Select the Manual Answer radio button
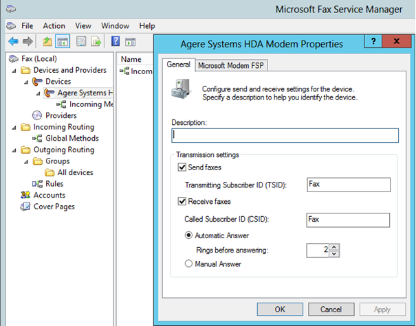This screenshot has width=416, height=326. [188, 264]
